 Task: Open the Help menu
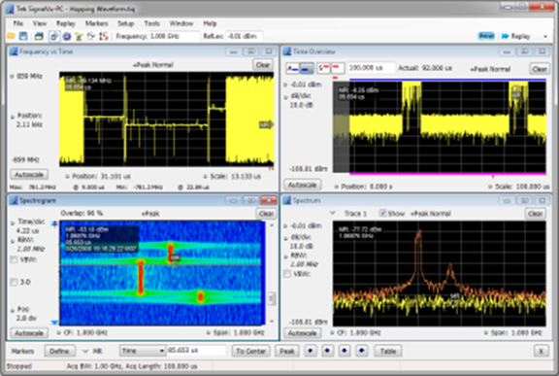[x=210, y=23]
